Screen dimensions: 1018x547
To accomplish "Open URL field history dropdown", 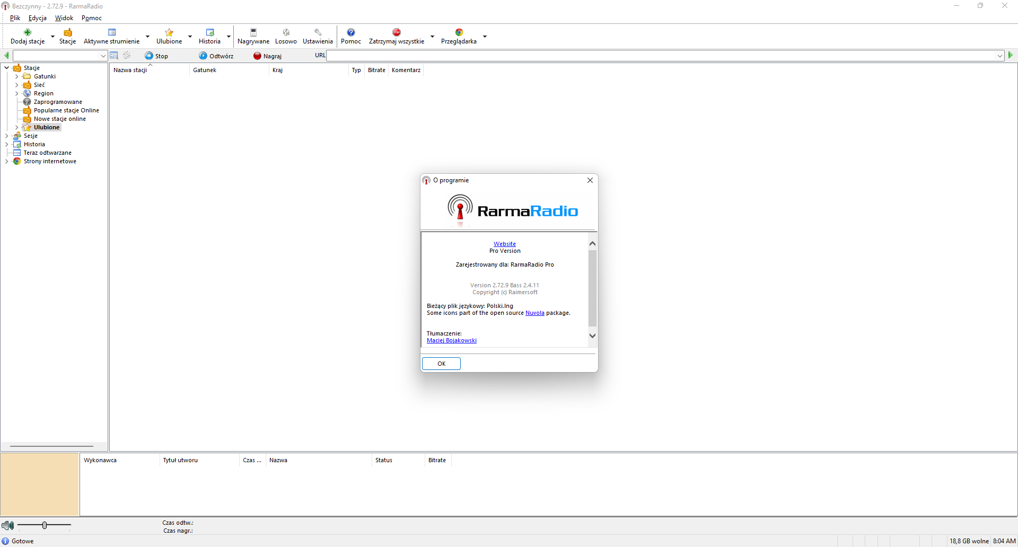I will coord(1000,56).
